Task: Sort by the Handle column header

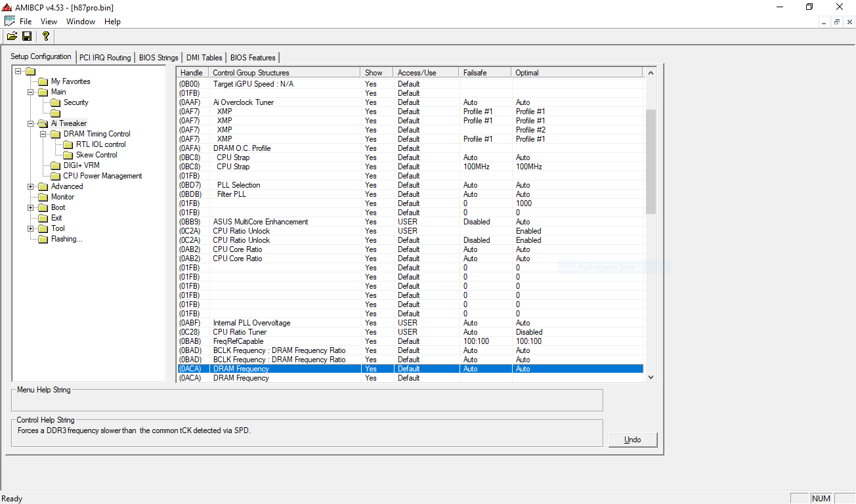Action: coord(192,73)
